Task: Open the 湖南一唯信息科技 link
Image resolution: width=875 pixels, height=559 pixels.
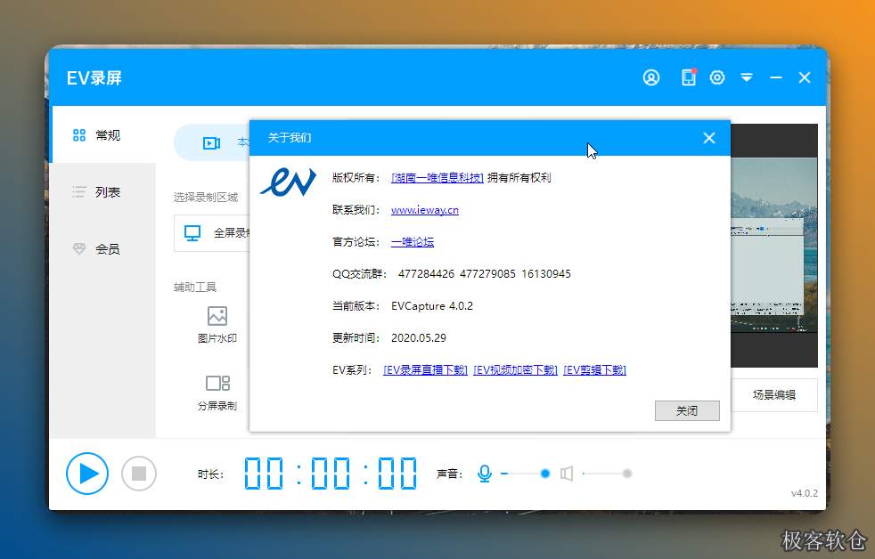Action: [x=437, y=178]
